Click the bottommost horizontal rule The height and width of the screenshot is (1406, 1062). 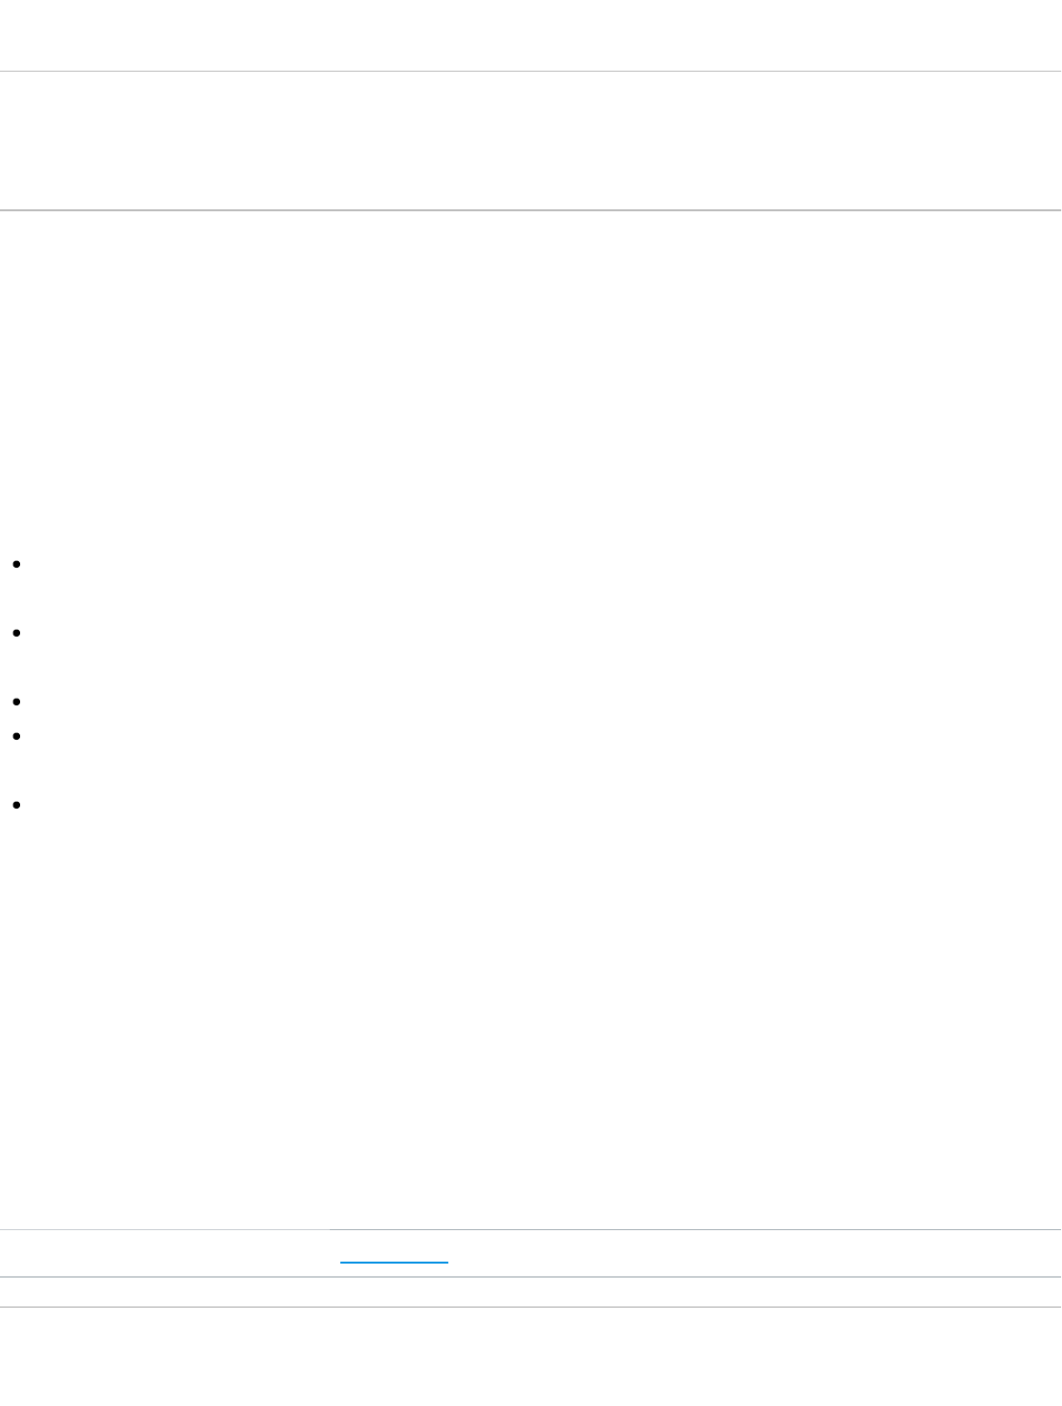531,1307
